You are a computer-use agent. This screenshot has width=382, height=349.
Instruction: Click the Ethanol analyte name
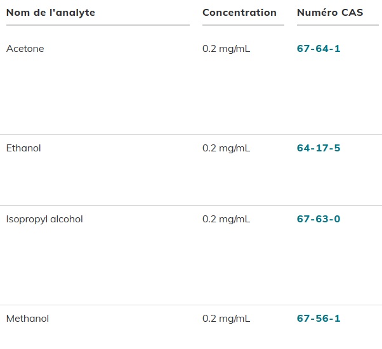tap(23, 148)
